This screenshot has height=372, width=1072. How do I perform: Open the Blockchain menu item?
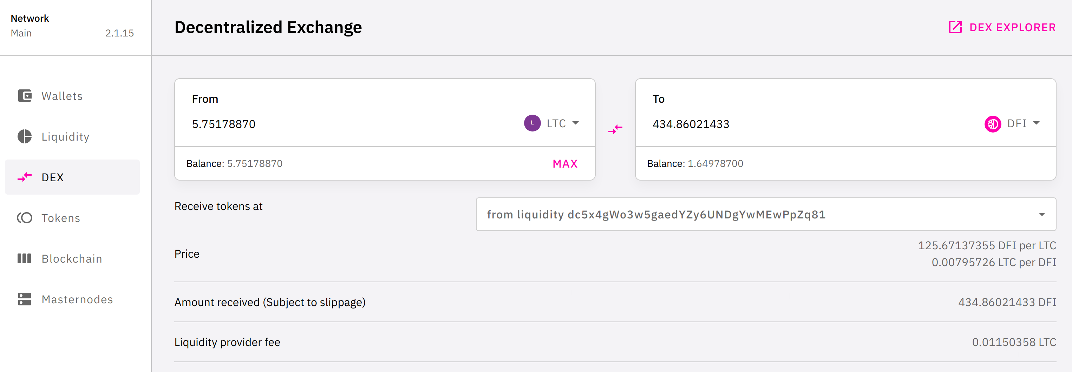[x=72, y=259]
